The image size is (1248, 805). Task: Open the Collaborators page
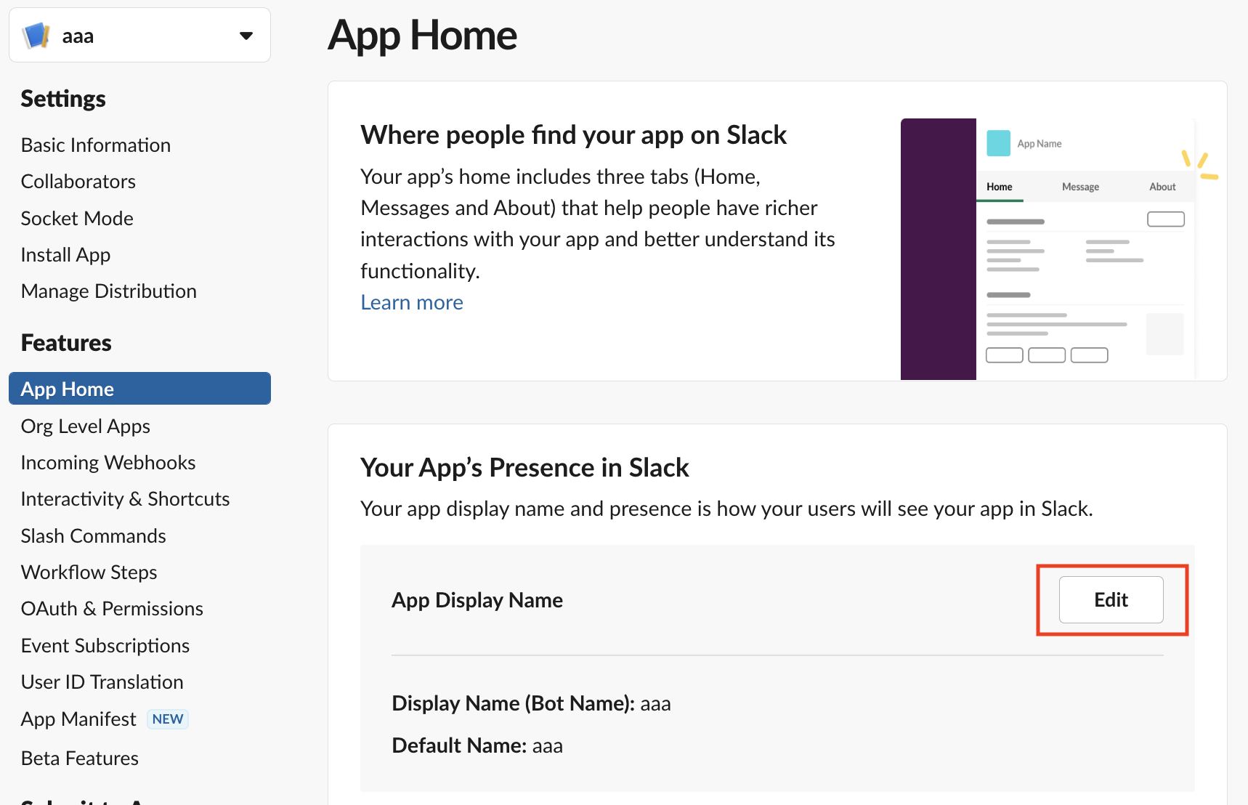pyautogui.click(x=78, y=182)
